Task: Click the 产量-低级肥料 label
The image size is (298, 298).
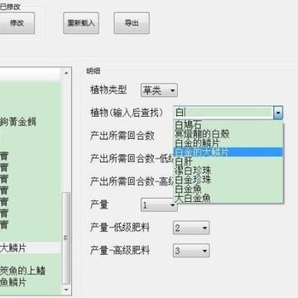Action: (x=120, y=228)
